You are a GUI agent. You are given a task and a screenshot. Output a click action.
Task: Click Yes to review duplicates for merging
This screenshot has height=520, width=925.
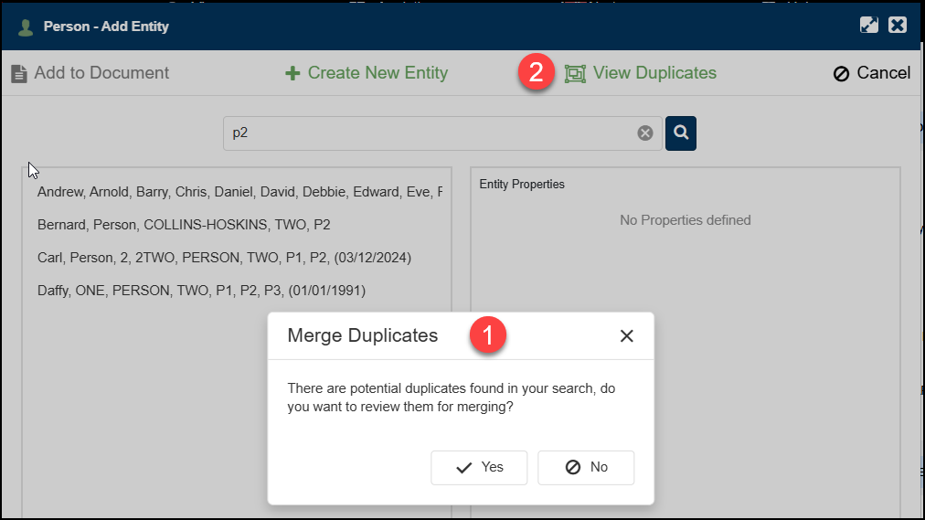480,467
